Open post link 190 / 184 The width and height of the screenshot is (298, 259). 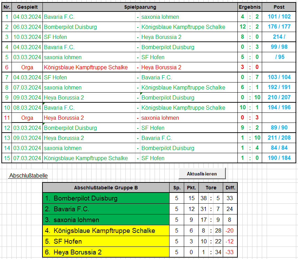[x=279, y=158]
